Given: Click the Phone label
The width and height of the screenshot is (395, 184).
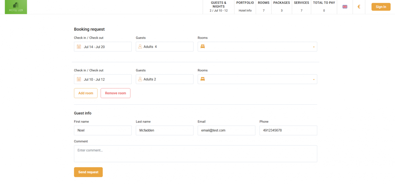Looking at the screenshot, I should 264,122.
